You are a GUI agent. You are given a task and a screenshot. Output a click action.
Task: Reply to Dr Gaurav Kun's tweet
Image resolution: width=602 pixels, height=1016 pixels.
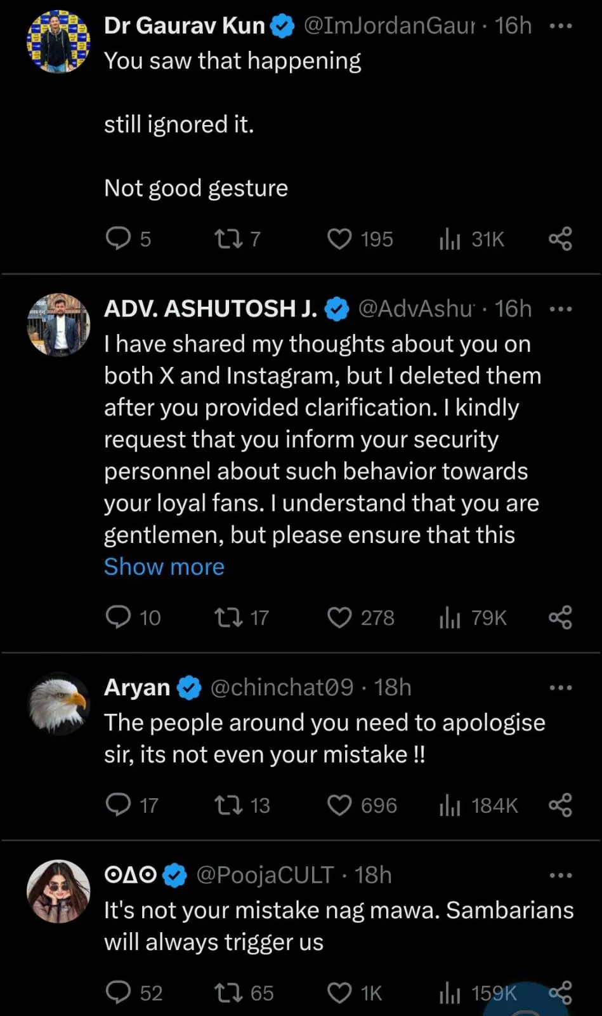(118, 239)
